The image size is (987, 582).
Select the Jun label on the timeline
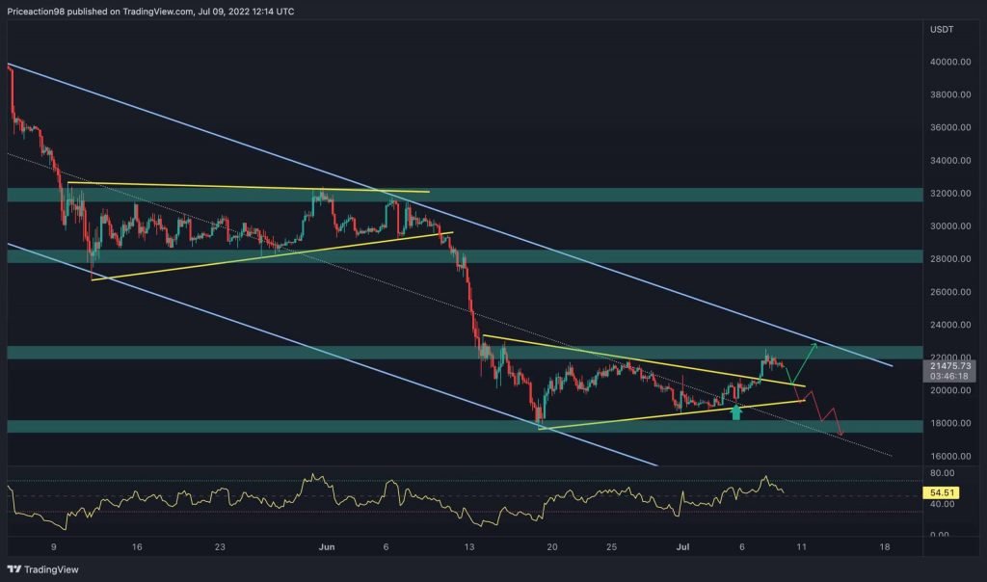coord(327,545)
